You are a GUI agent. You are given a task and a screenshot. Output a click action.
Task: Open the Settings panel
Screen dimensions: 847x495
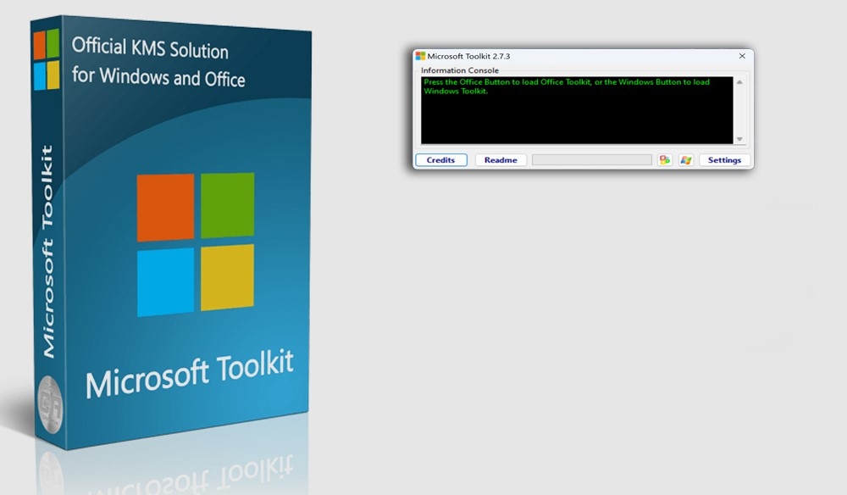pos(724,159)
